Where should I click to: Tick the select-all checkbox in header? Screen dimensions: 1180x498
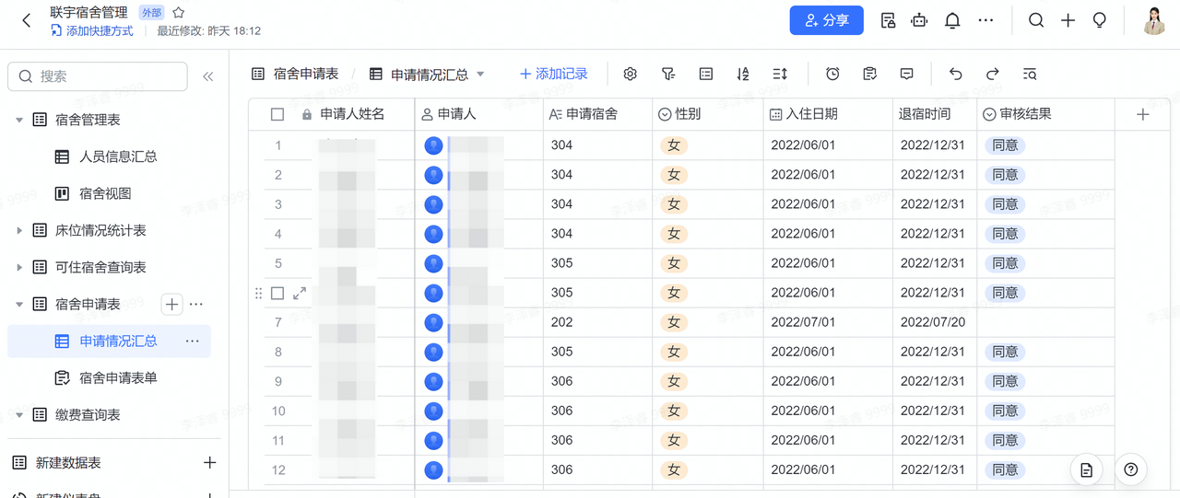point(277,115)
